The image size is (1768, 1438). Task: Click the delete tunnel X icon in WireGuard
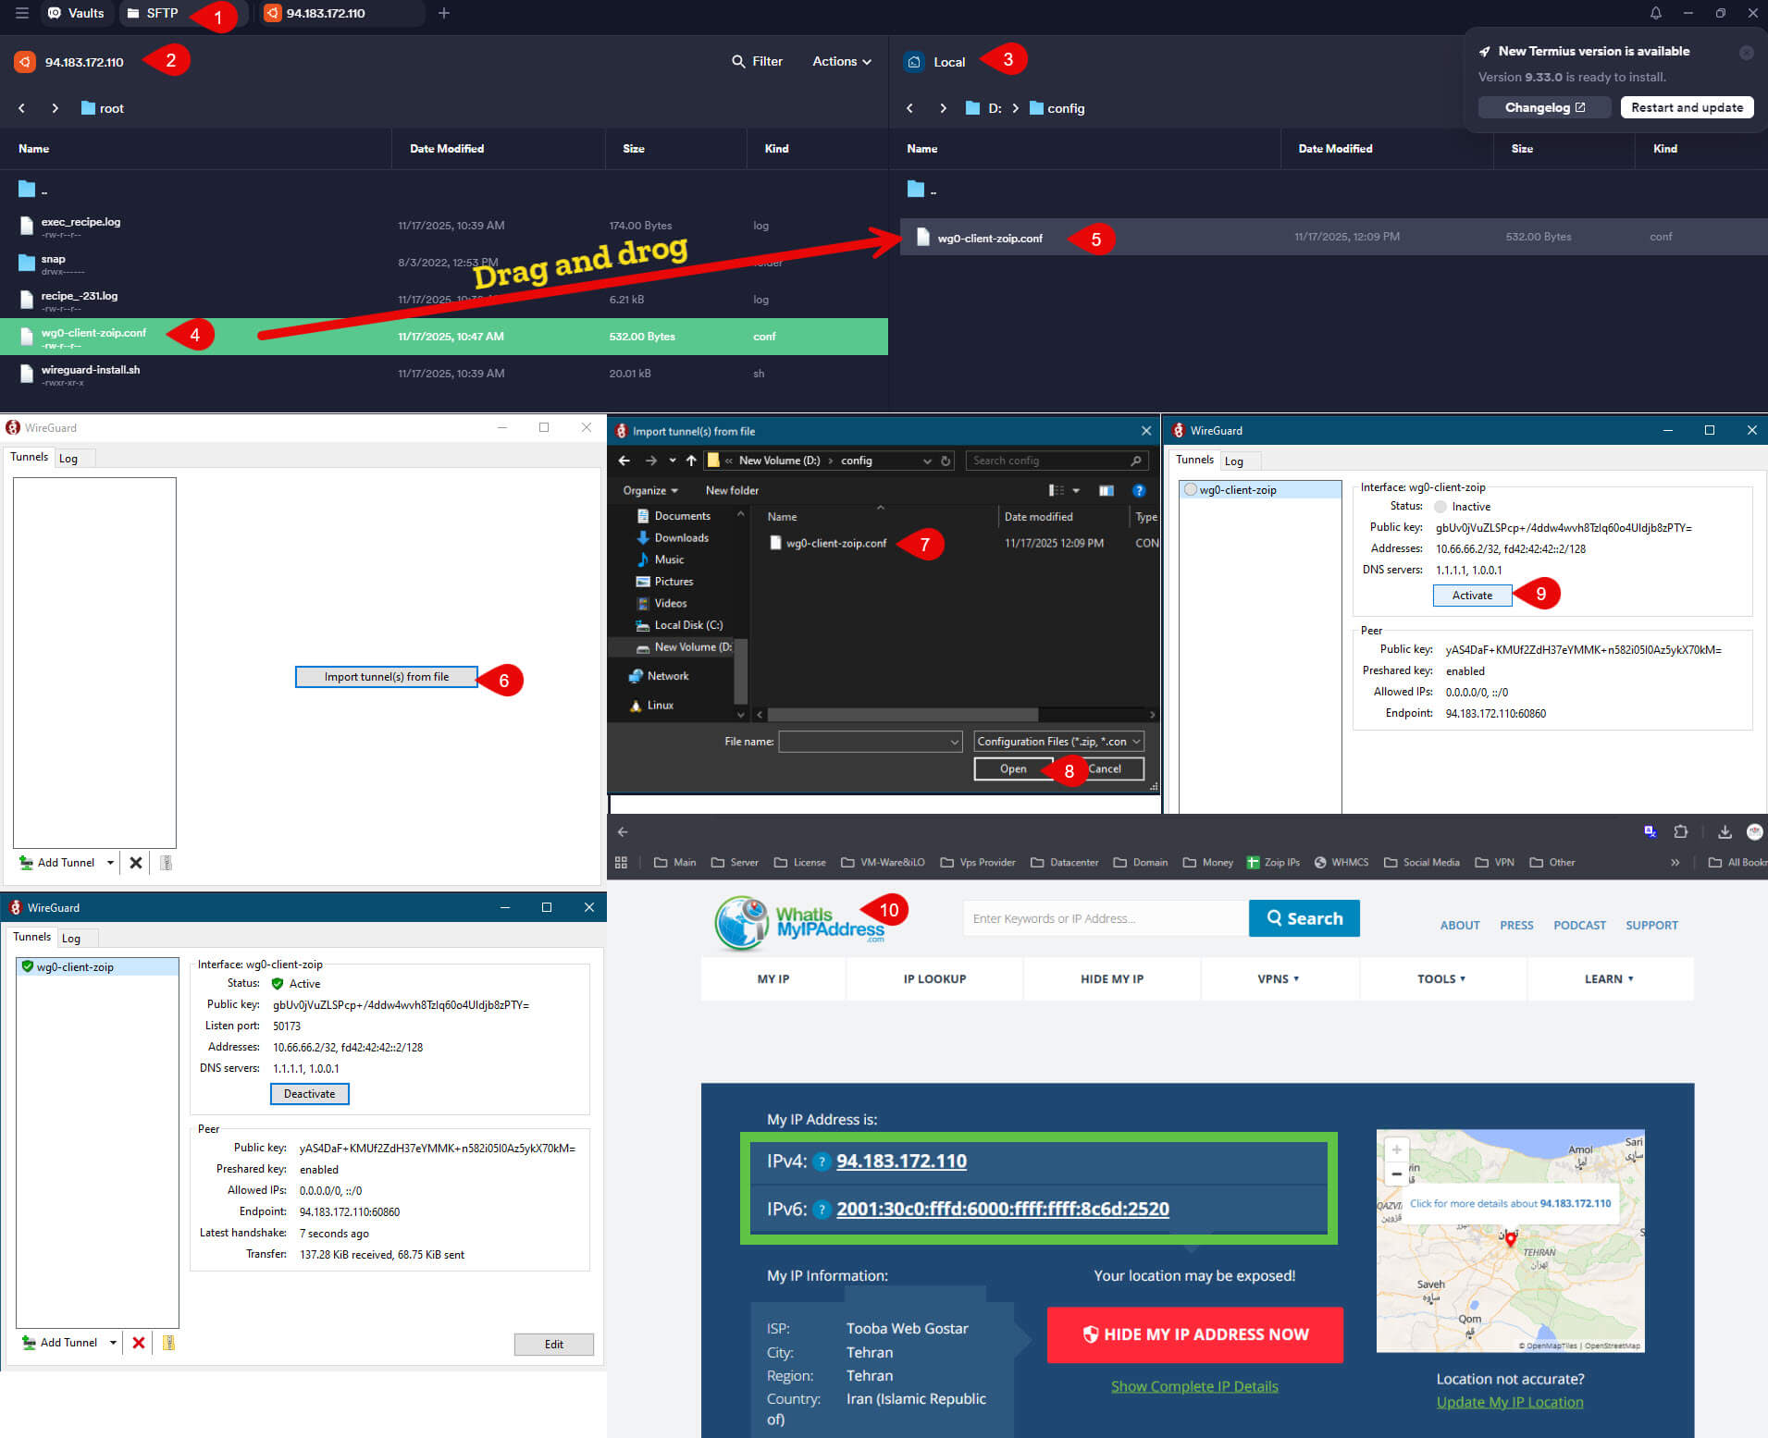[x=136, y=862]
